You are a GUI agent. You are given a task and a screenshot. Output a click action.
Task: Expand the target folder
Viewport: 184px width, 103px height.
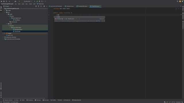click(x=5, y=33)
